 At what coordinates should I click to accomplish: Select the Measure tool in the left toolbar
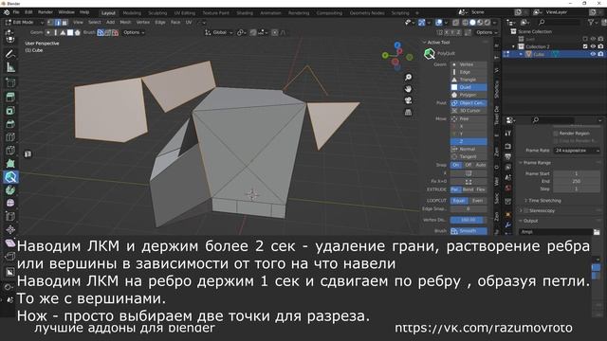click(x=10, y=67)
